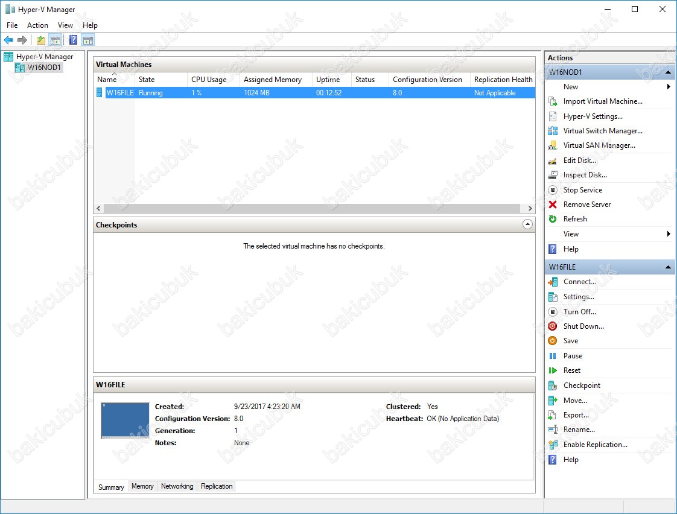Screen dimensions: 677x514
Task: Select Hyper-V Manager root tree node
Action: coord(45,57)
